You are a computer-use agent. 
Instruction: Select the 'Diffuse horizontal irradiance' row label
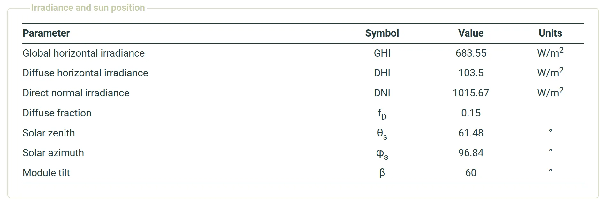point(85,73)
